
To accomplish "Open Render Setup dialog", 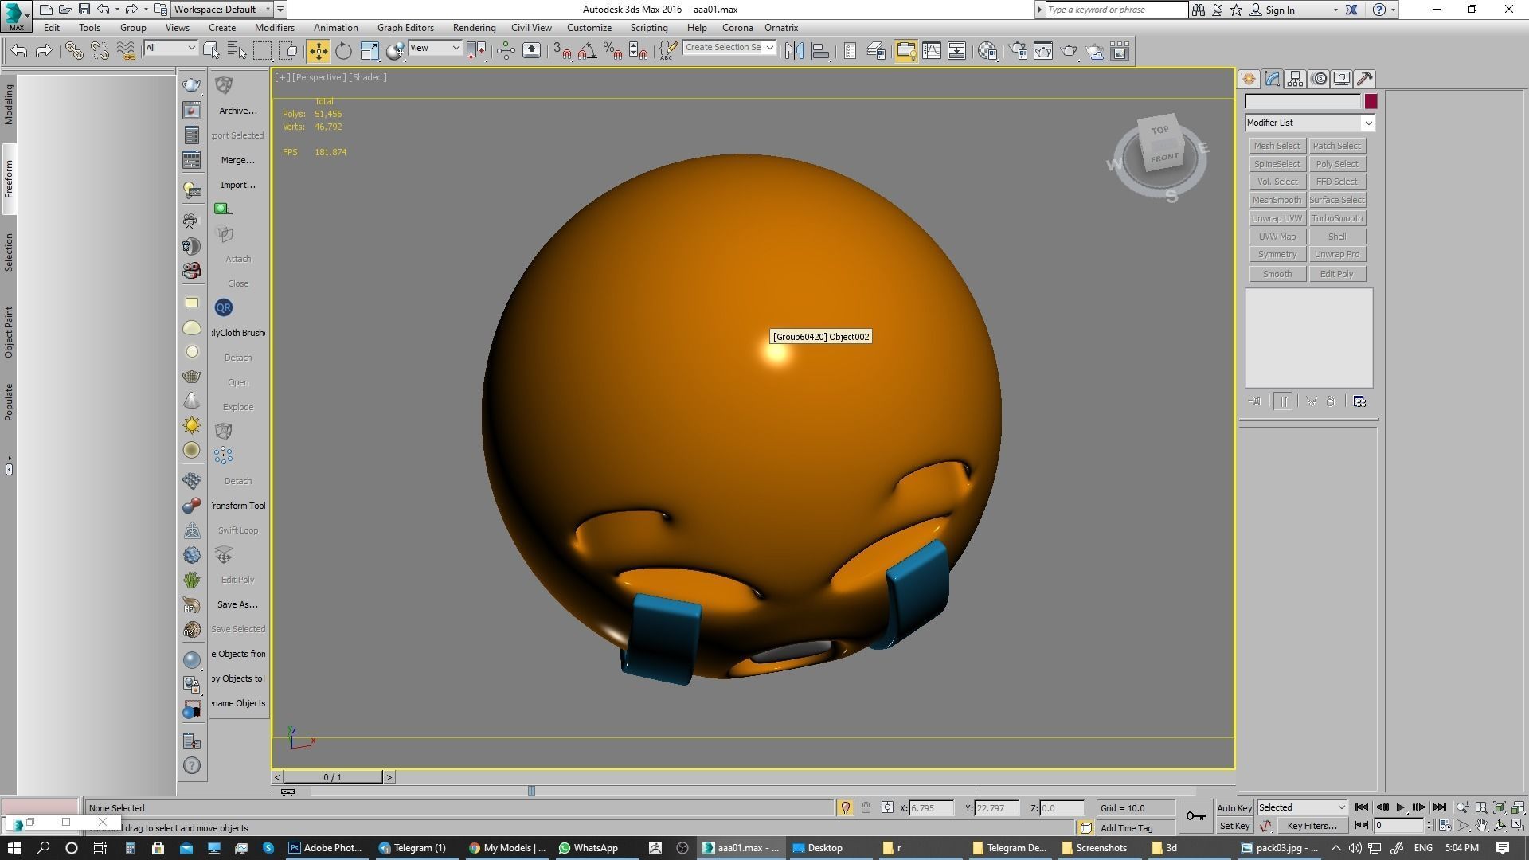I will click(1019, 51).
